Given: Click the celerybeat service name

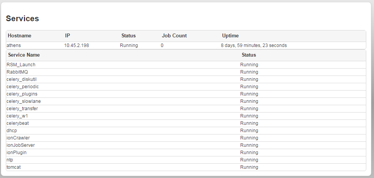Looking at the screenshot, I should tap(18, 123).
